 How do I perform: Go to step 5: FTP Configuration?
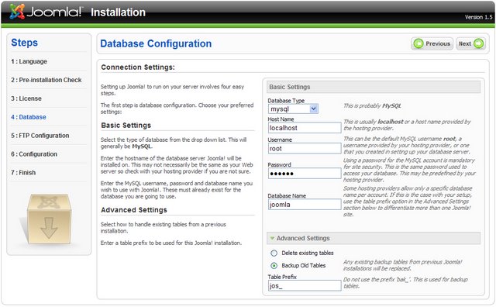pyautogui.click(x=40, y=136)
